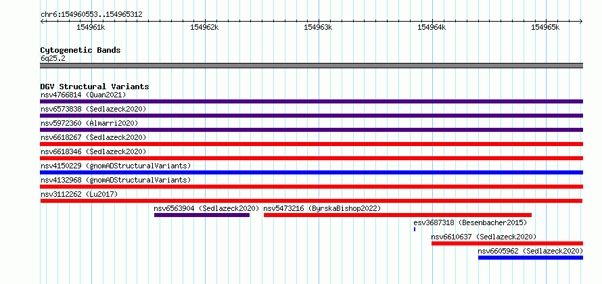Select the blue nsv4150229 variant bar

pos(311,172)
